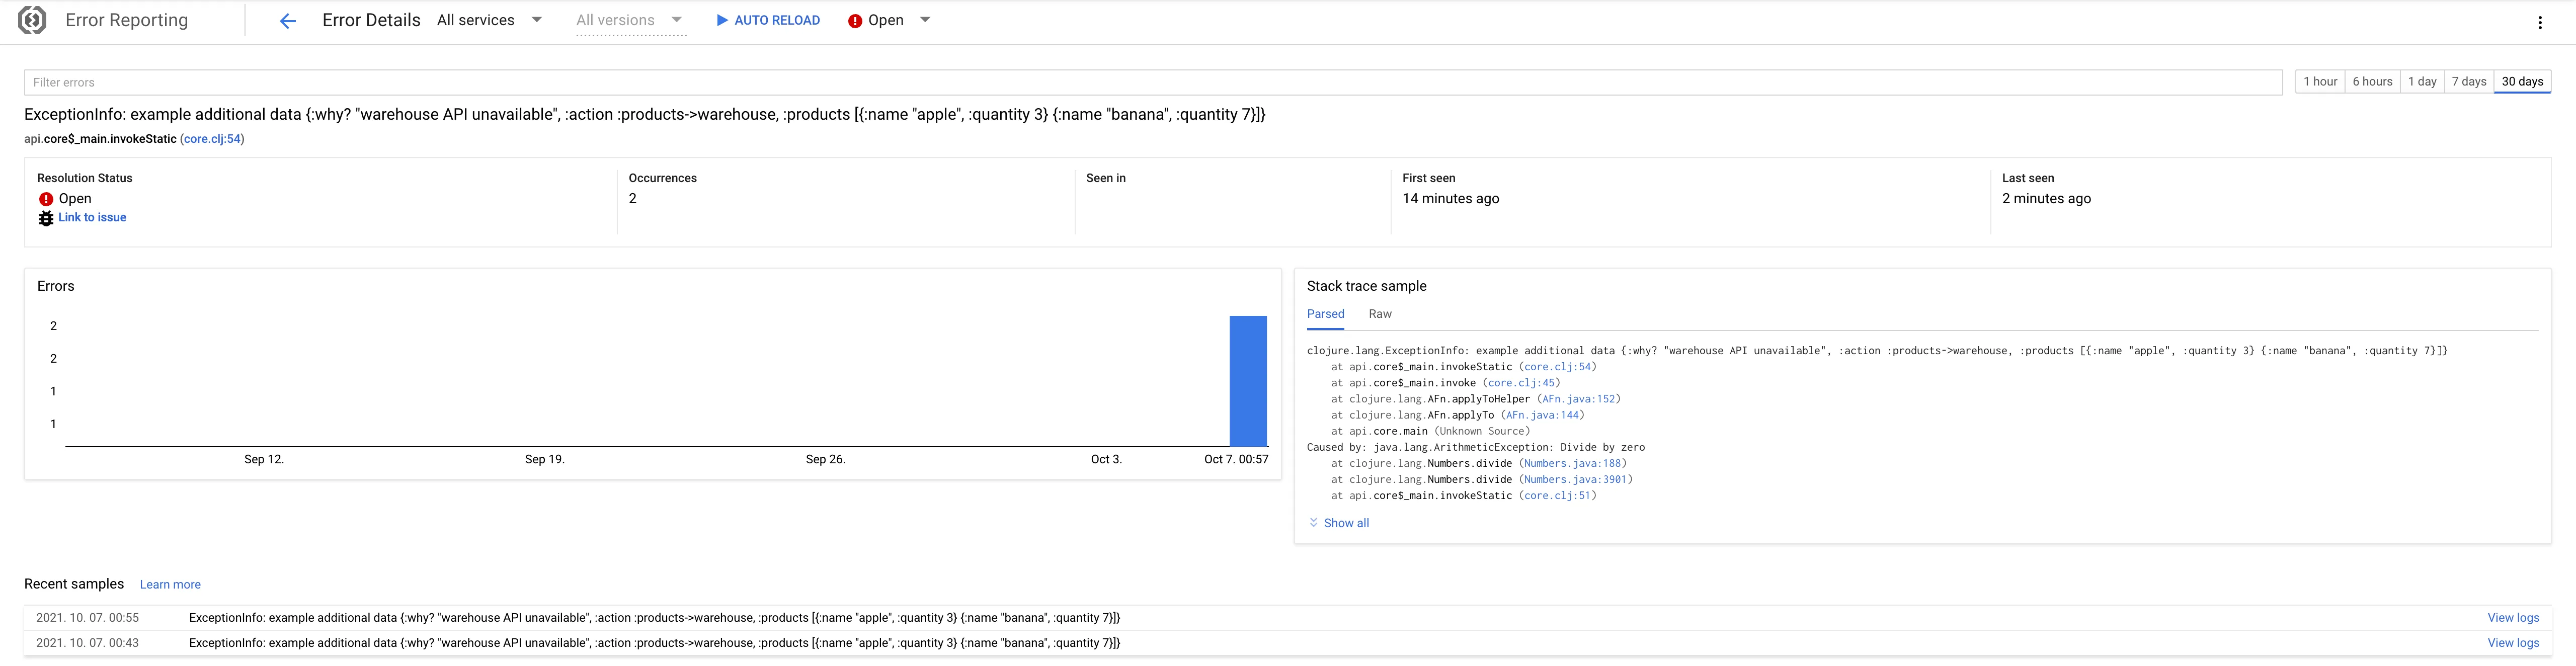
Task: Click the red Open status icon in toolbar
Action: [x=855, y=21]
